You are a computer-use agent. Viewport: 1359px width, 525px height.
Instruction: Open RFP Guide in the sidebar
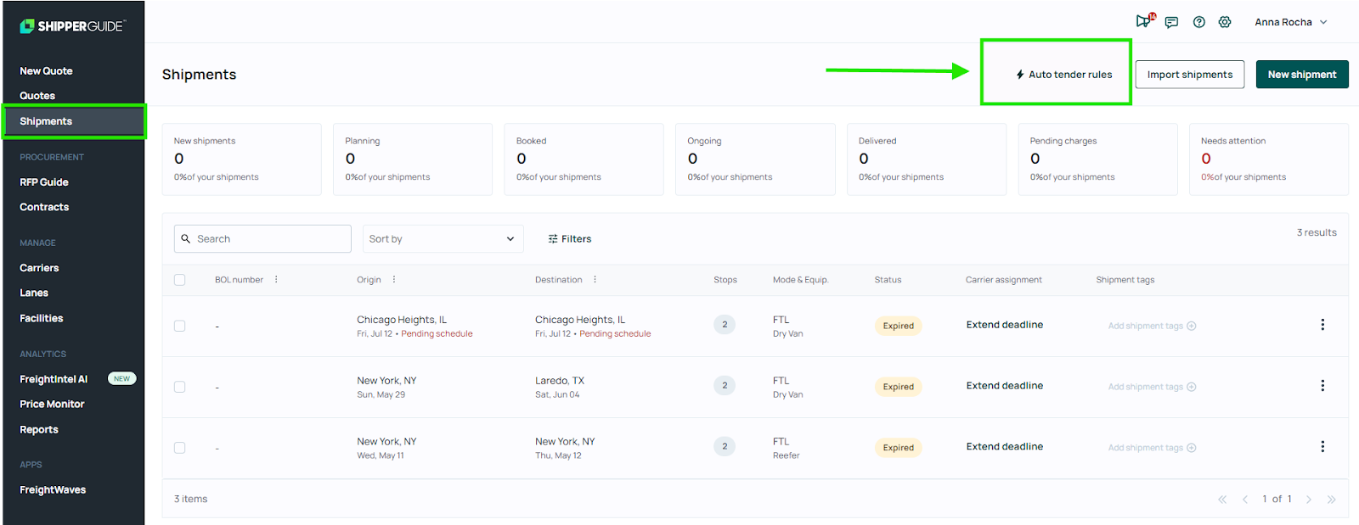[x=44, y=182]
